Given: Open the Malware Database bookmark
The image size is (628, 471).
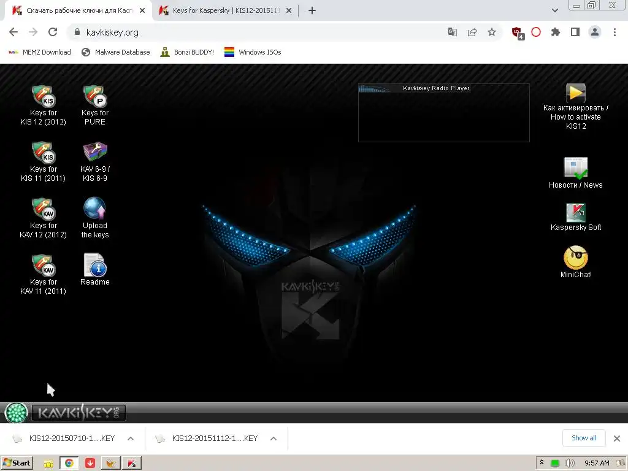Looking at the screenshot, I should click(116, 52).
